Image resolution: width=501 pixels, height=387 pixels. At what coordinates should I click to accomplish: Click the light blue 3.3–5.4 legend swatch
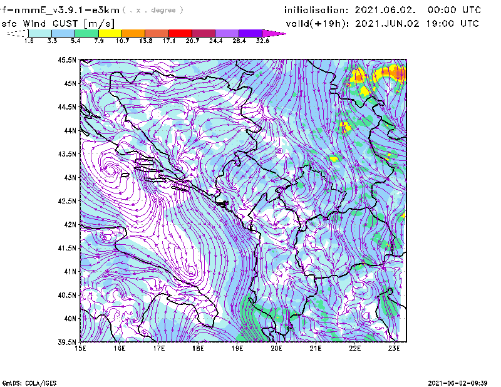click(63, 33)
